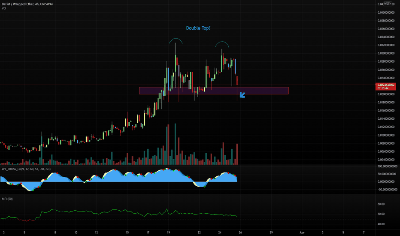Screen dimensions: 400x236
Task: Click date axis label 26
Action: (240, 233)
